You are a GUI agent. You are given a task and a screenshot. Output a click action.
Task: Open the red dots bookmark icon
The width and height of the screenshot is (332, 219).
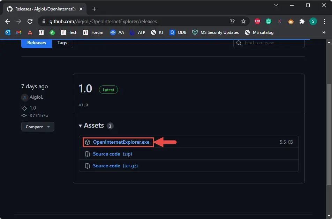30,32
